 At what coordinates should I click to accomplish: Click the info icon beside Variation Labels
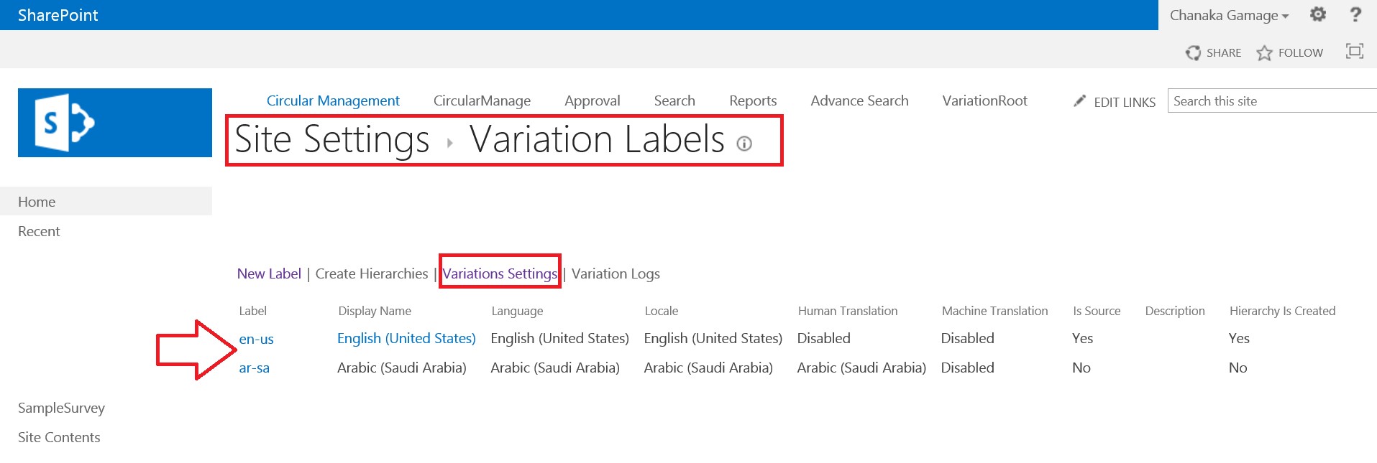(x=744, y=144)
